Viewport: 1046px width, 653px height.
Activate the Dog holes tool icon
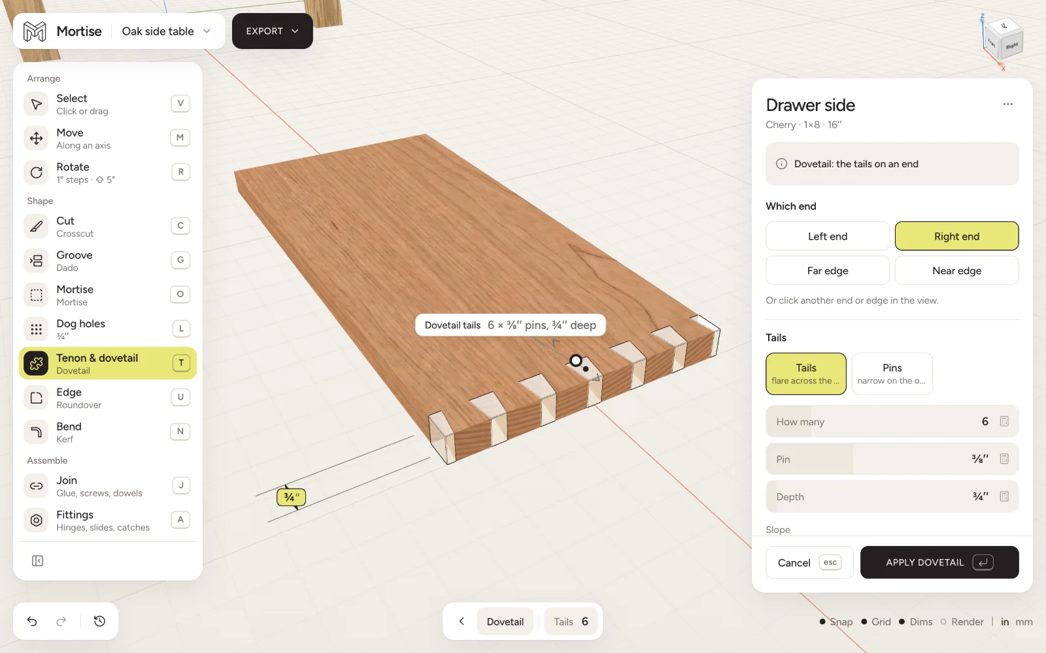(x=37, y=329)
